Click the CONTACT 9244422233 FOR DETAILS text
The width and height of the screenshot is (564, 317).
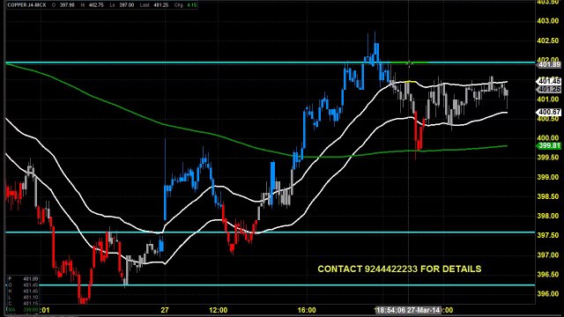pyautogui.click(x=399, y=269)
